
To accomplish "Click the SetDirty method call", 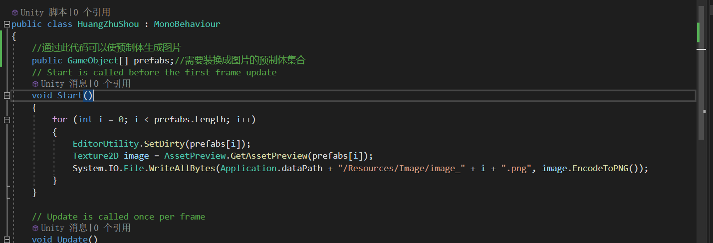I will click(x=164, y=144).
